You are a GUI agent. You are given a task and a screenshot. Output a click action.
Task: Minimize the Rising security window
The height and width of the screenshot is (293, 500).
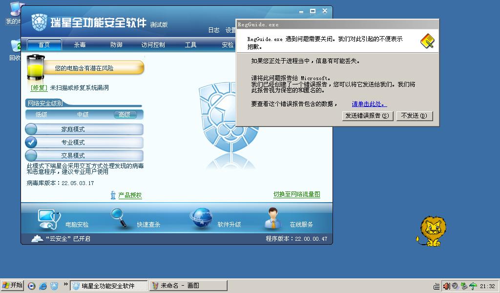point(301,12)
